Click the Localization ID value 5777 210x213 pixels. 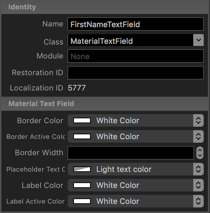click(x=76, y=88)
